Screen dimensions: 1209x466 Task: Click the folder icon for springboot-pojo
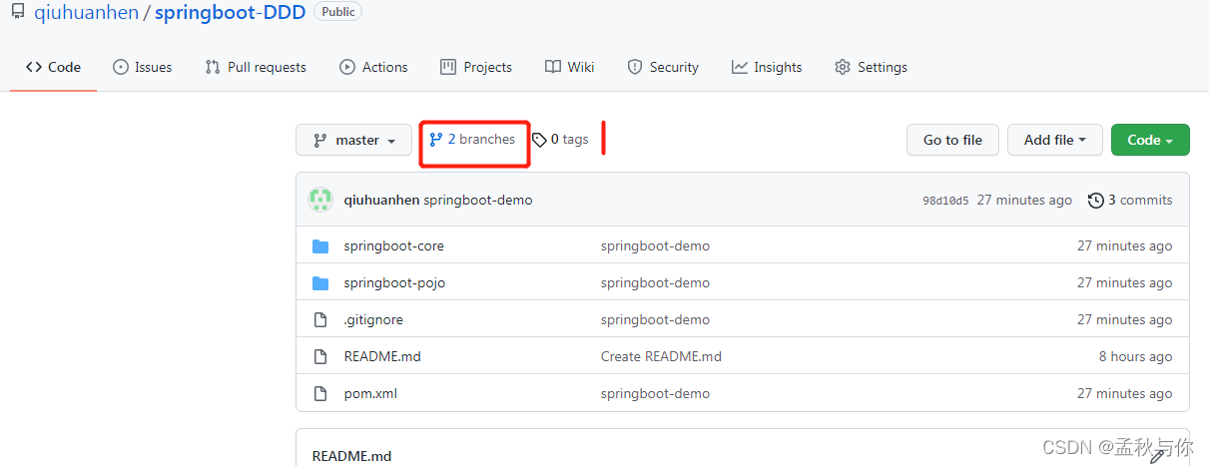[320, 282]
